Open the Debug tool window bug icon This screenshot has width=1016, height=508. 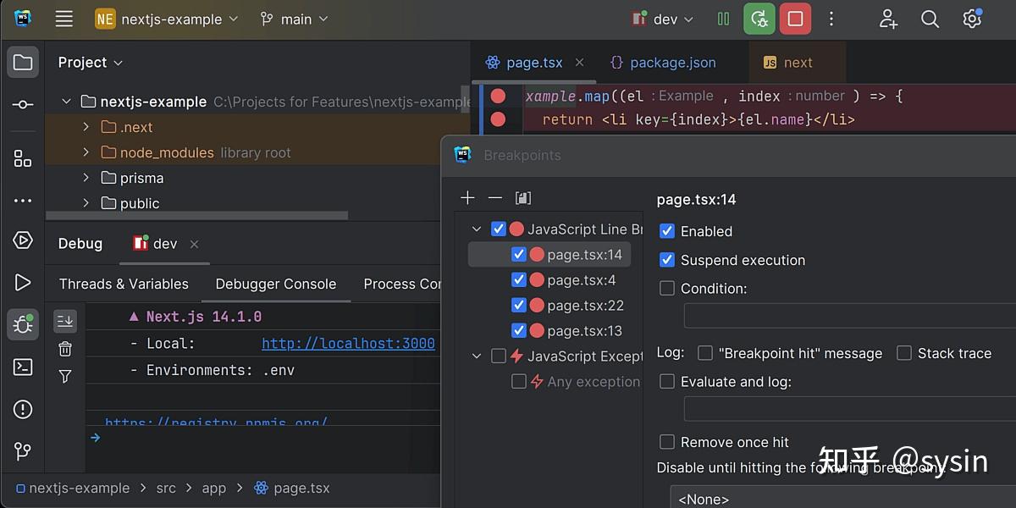[x=23, y=324]
